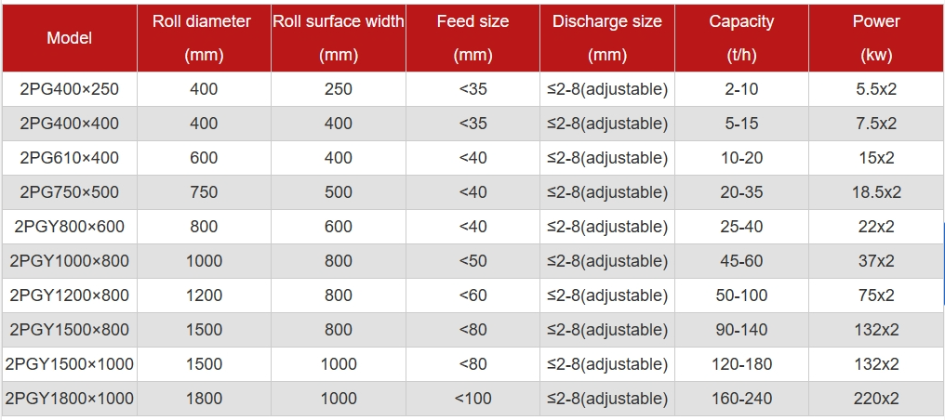Select the 18.5x2 power cell

876,192
